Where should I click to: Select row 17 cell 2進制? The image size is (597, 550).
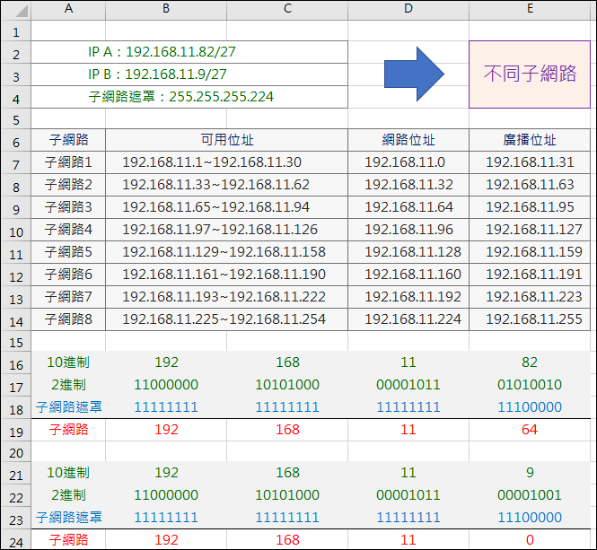(68, 385)
